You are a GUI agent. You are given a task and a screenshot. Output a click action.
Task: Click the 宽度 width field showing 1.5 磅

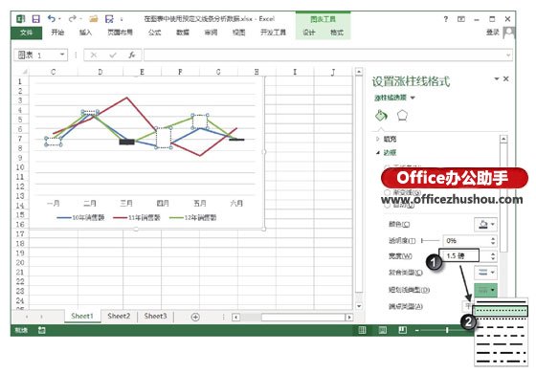pyautogui.click(x=458, y=255)
